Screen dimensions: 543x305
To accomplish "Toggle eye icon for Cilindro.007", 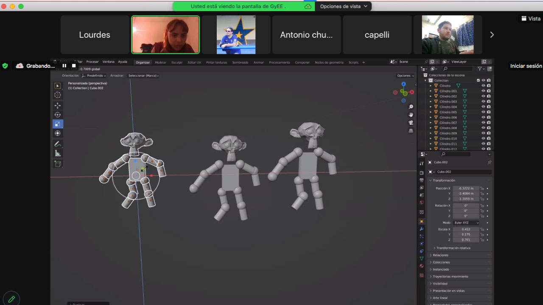I will [483, 123].
